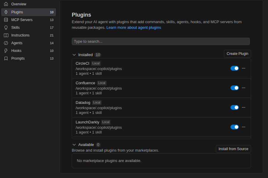Click the Install from Source button
Image resolution: width=268 pixels, height=178 pixels.
(x=233, y=149)
